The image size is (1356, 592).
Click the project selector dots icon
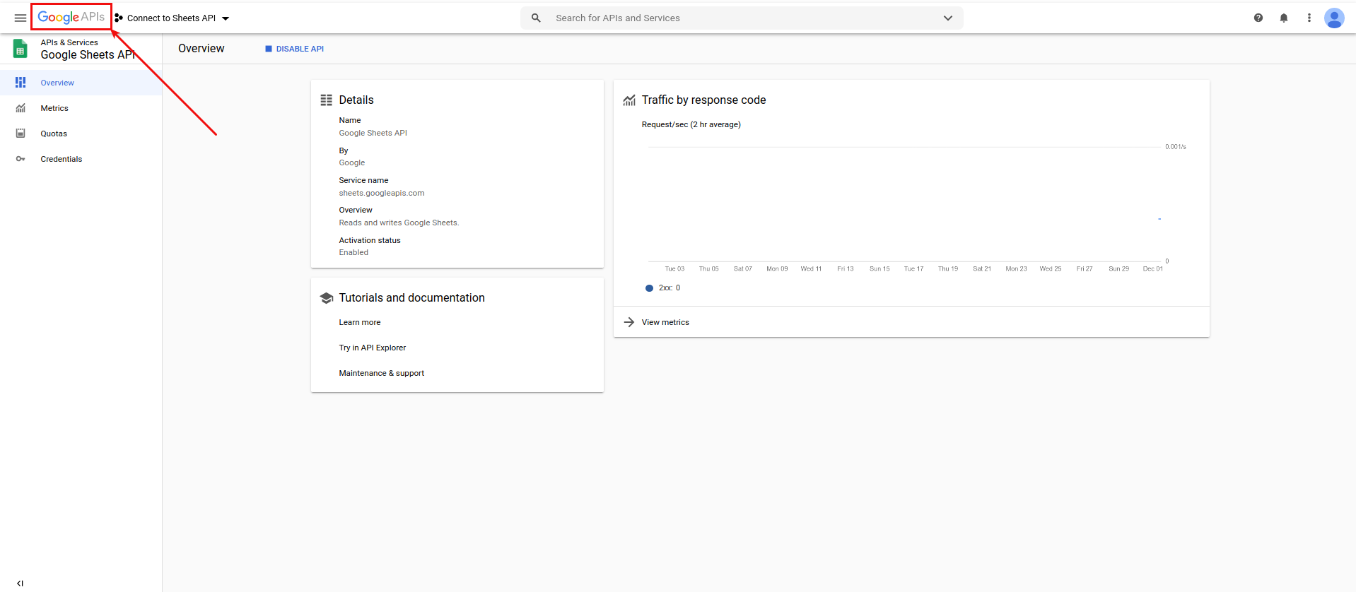tap(119, 18)
